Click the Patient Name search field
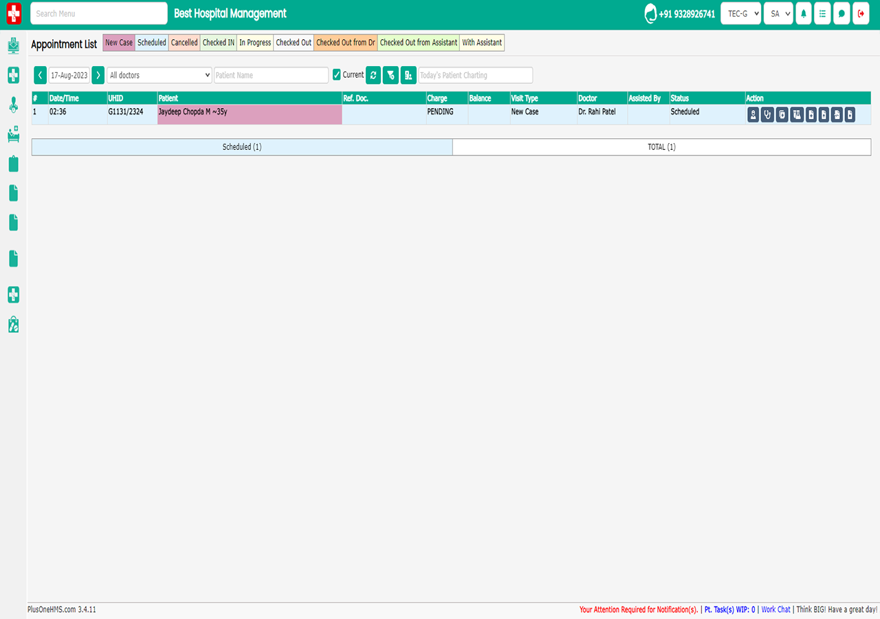 click(x=271, y=75)
